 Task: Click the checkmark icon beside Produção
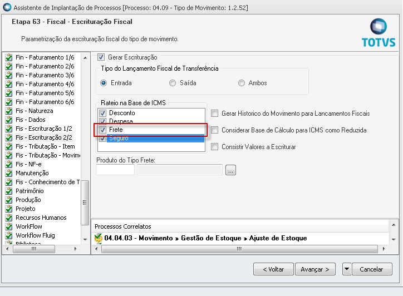(9, 200)
